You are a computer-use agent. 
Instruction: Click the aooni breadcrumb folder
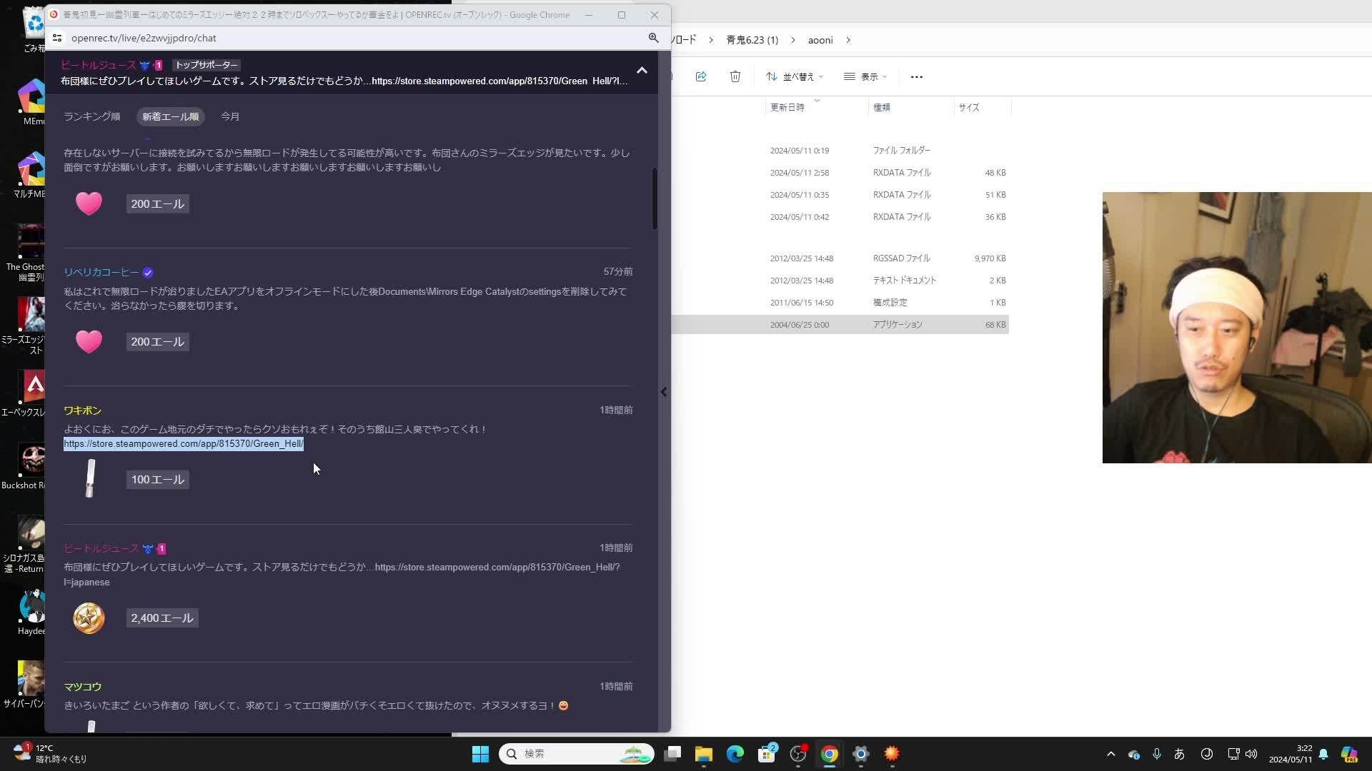pos(820,40)
